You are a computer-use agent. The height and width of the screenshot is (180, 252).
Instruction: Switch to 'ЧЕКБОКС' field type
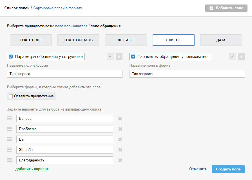(126, 40)
